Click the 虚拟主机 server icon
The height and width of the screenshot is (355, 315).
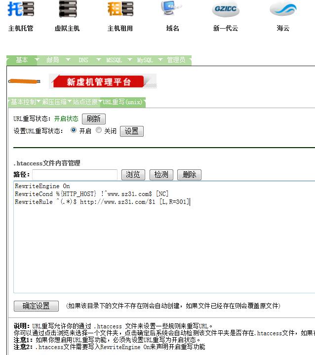pyautogui.click(x=68, y=9)
